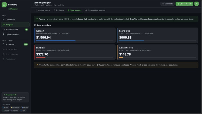Click the Store breakdown heading icon
This screenshot has height=114, width=202.
35,25
